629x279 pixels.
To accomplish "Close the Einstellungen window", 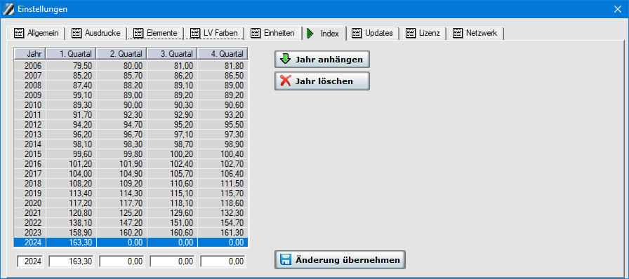I will pyautogui.click(x=617, y=9).
